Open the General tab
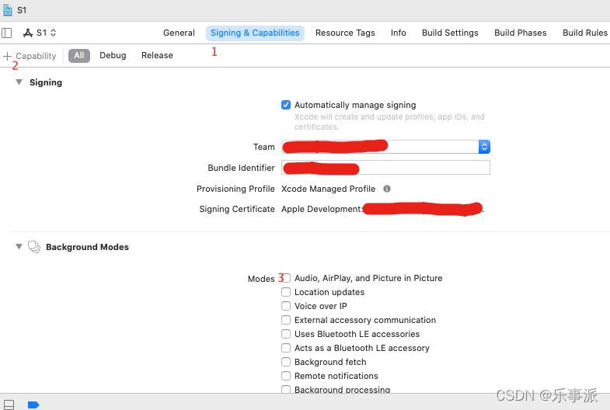This screenshot has width=610, height=410. tap(179, 33)
